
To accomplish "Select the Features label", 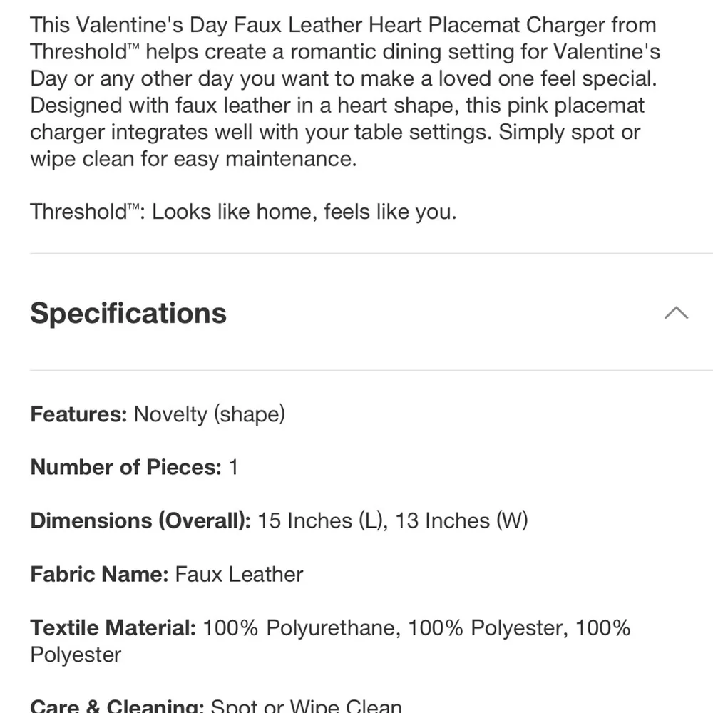I will click(x=78, y=414).
